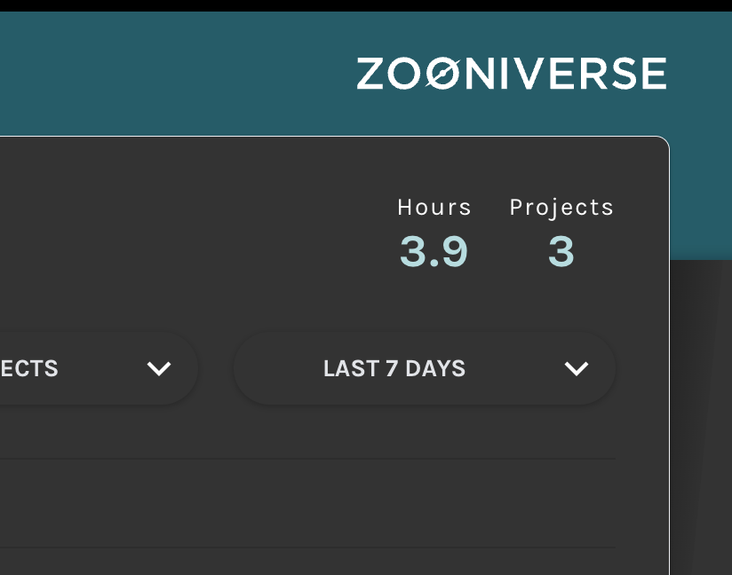Image resolution: width=732 pixels, height=575 pixels.
Task: Click the 'ECTS' text in the projects selector
Action: (x=29, y=368)
